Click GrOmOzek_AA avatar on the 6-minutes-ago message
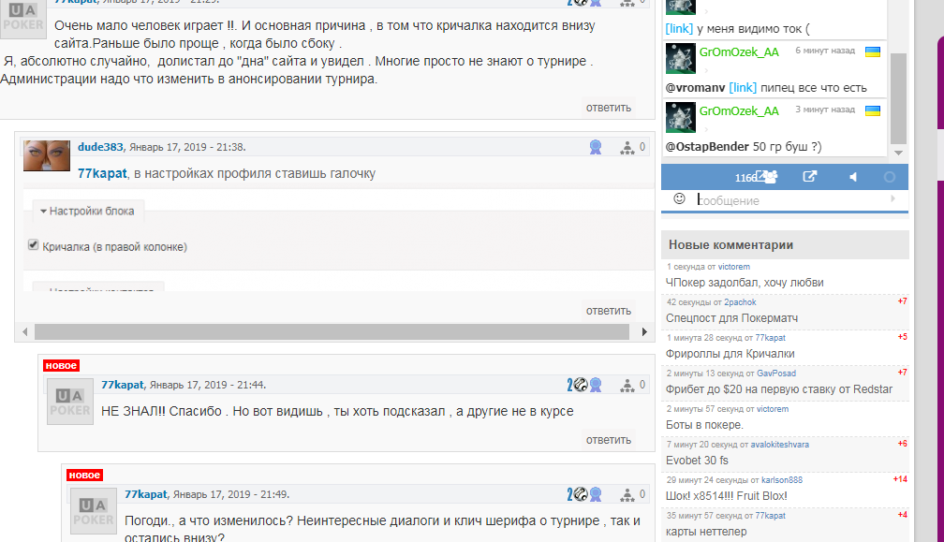 click(x=680, y=58)
